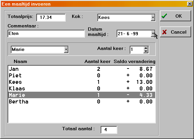Select the Klaas row in the list
Viewport: 194px width, 139px height.
[x=82, y=89]
